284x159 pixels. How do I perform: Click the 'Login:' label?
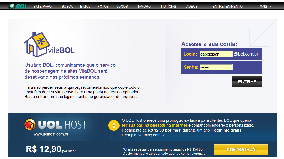(x=190, y=54)
